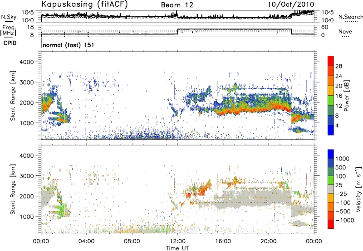This screenshot has height=251, width=363.
Task: Click the '28' tick on the power colorbar
Action: pos(338,66)
